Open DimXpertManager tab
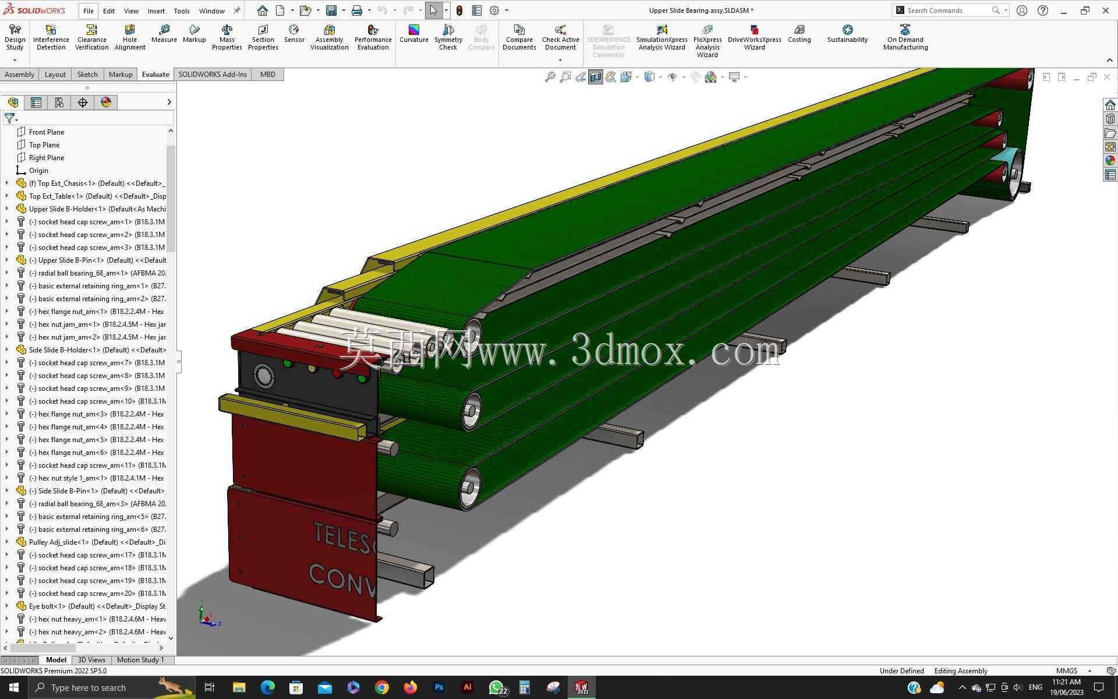The height and width of the screenshot is (699, 1118). click(83, 103)
